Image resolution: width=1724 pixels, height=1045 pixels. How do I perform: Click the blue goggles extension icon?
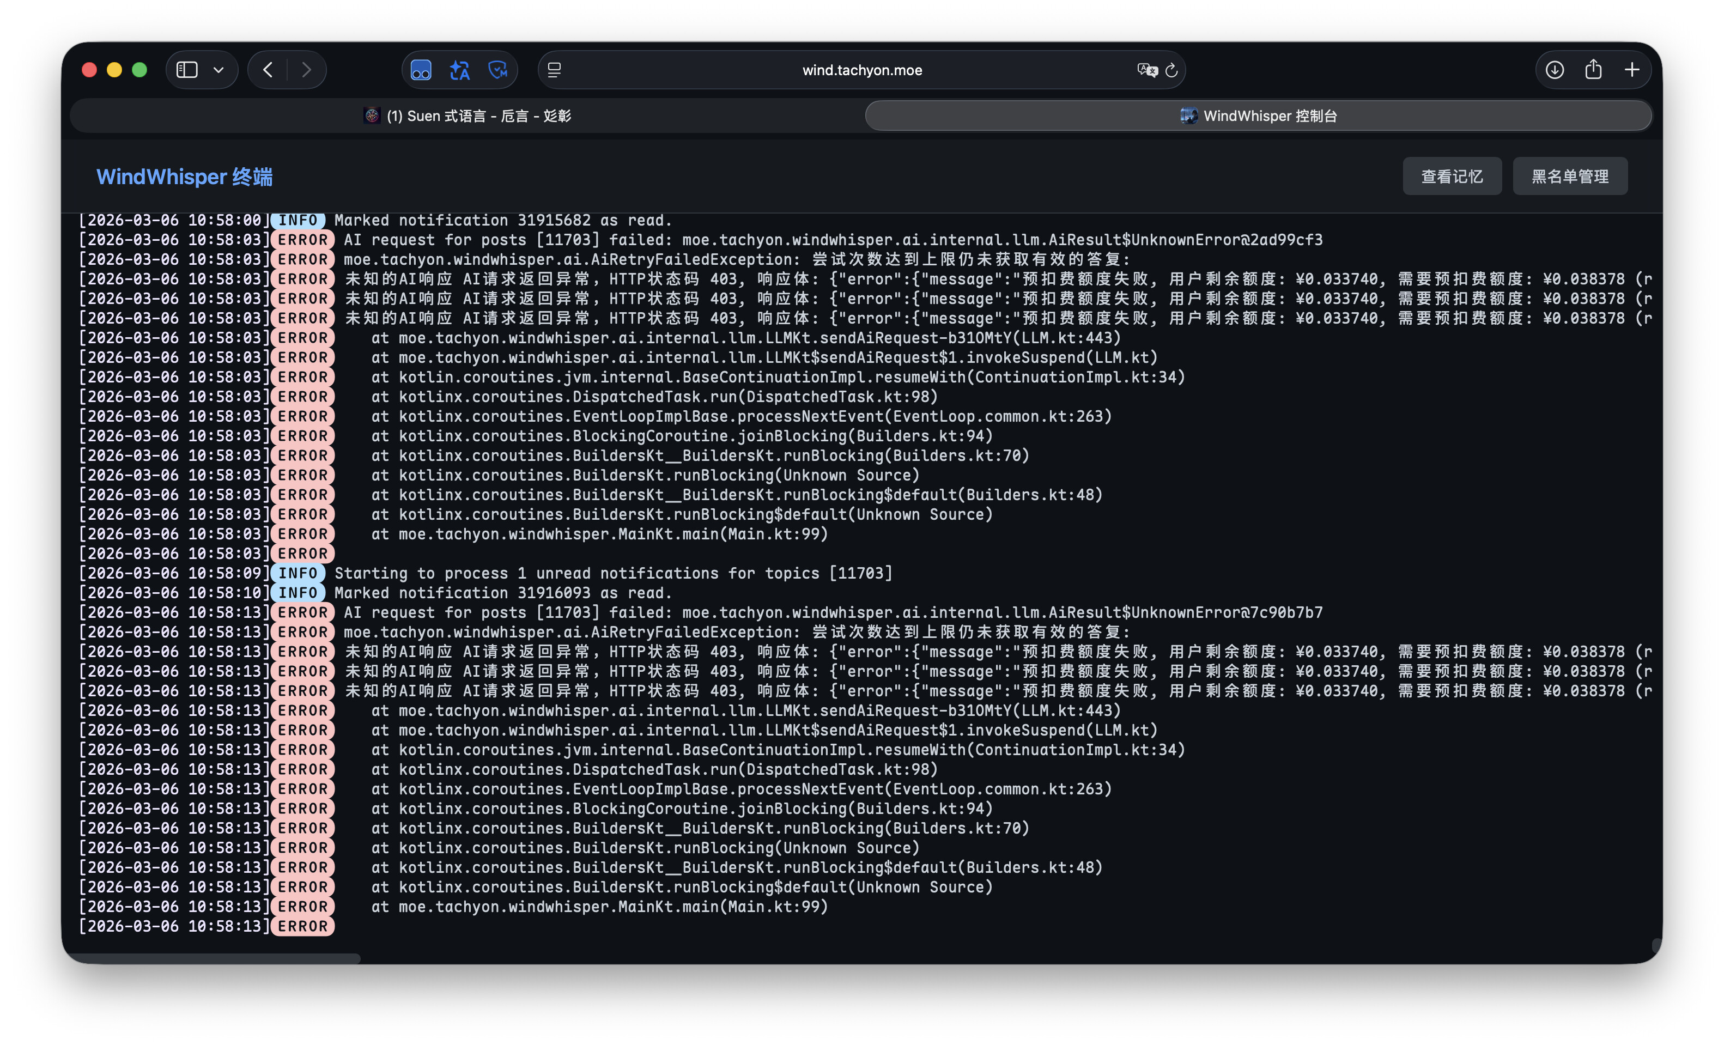pyautogui.click(x=421, y=70)
